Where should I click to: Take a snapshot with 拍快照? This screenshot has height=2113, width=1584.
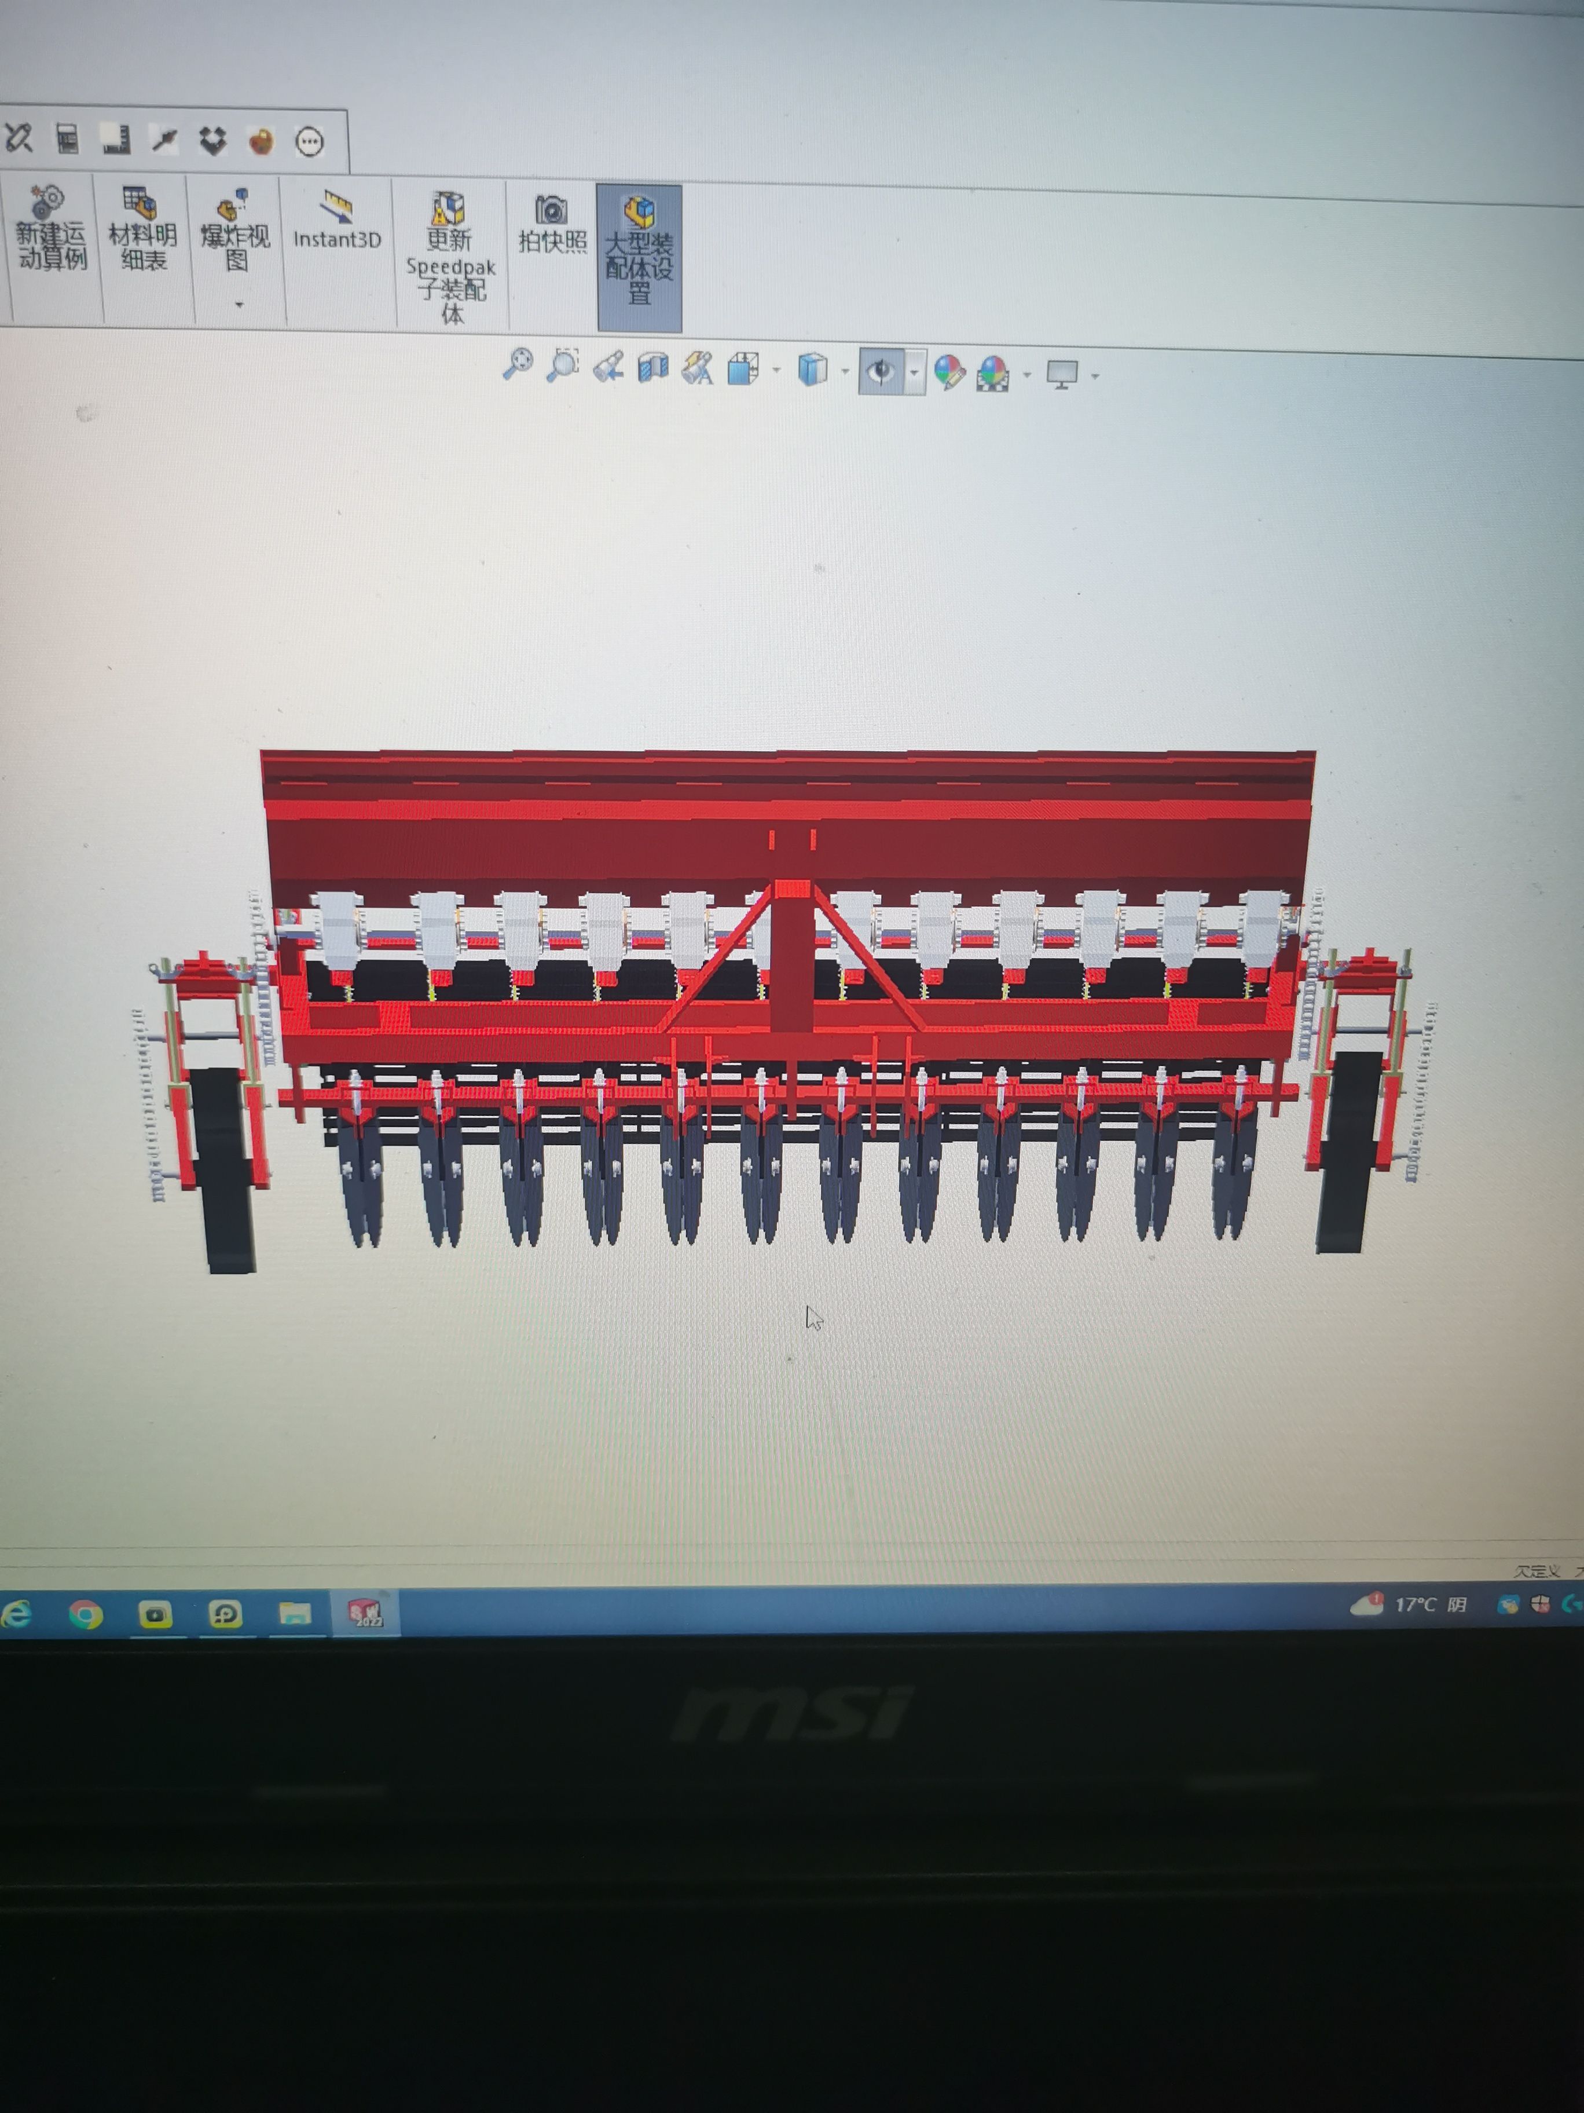point(552,225)
